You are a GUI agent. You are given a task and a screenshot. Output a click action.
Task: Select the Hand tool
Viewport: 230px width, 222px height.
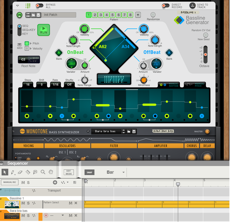pyautogui.click(x=51, y=172)
